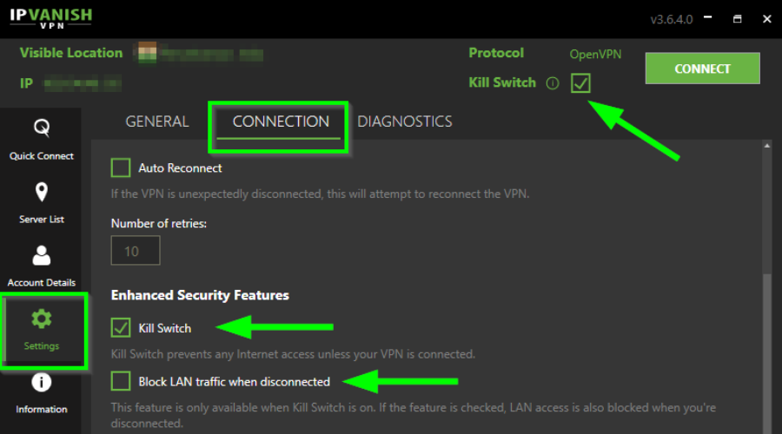782x434 pixels.
Task: Select the CONNECTION tab
Action: (x=281, y=122)
